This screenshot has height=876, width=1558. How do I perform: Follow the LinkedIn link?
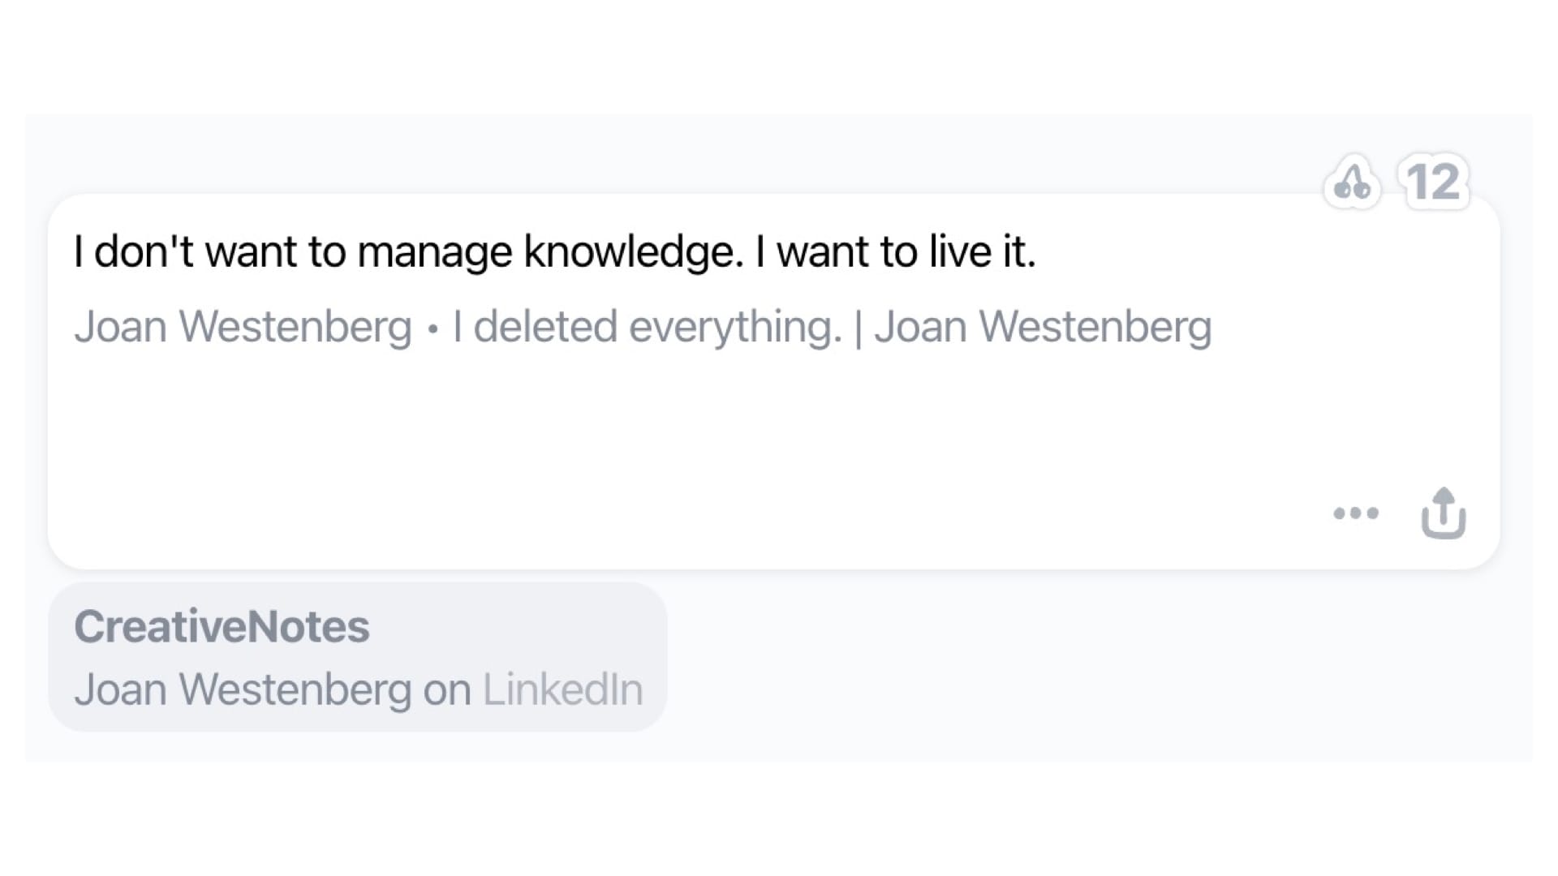coord(563,689)
